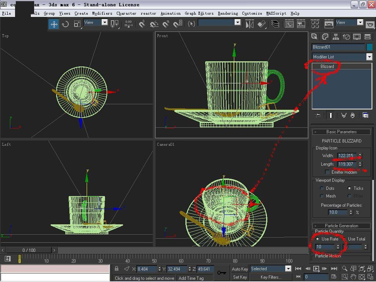
Task: Switch to Create command panel tab
Action: pos(314,37)
